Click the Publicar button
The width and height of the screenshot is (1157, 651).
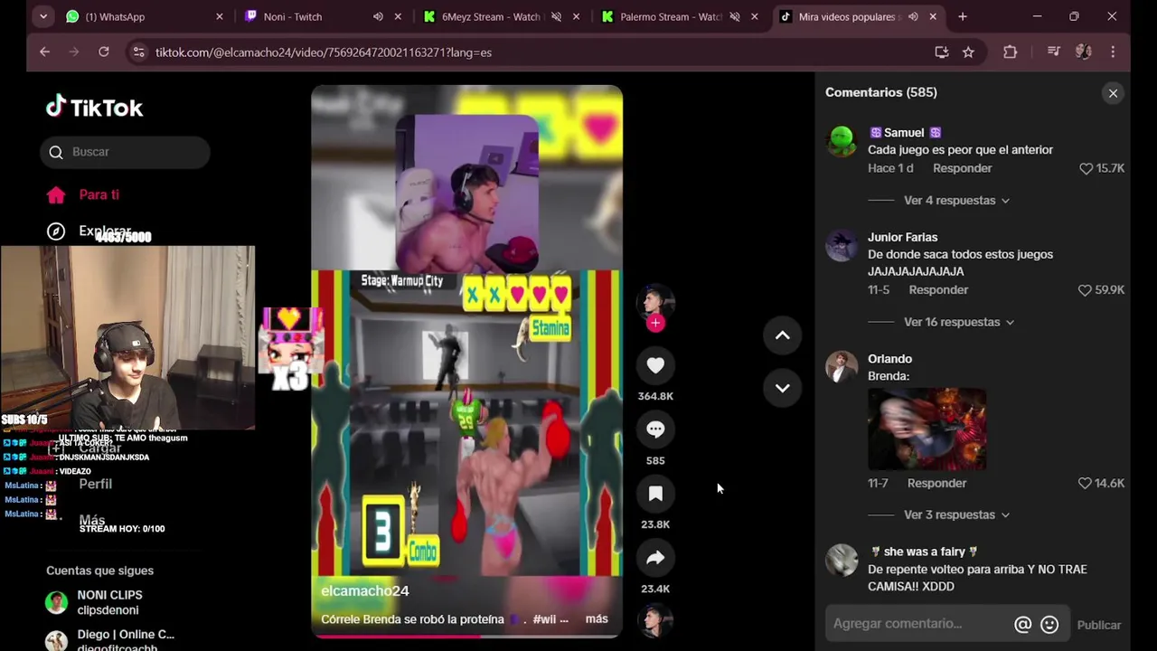[x=1098, y=625]
